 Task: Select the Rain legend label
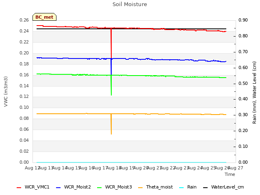[192, 187]
